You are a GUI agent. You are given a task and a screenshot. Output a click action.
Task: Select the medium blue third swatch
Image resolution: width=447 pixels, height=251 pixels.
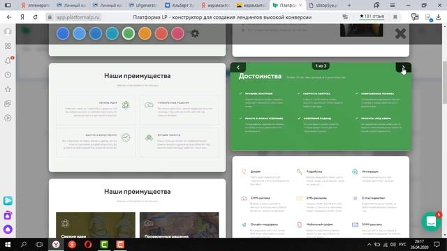(96, 33)
